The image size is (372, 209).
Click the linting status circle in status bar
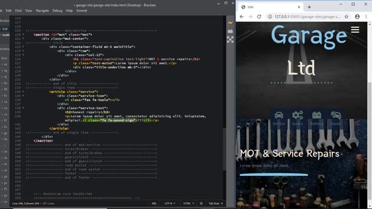coord(201,203)
